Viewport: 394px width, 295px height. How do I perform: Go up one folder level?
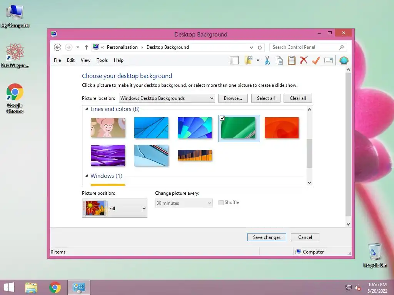pos(87,47)
